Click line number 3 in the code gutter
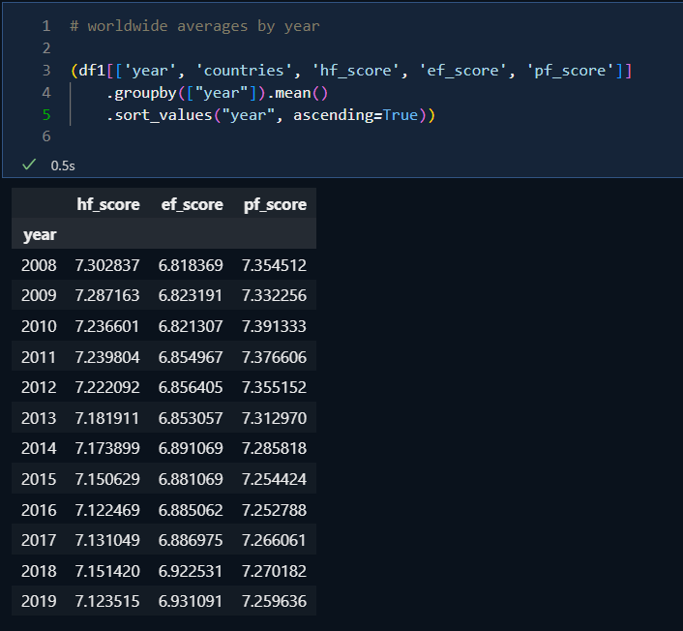This screenshot has height=631, width=683. (x=45, y=71)
